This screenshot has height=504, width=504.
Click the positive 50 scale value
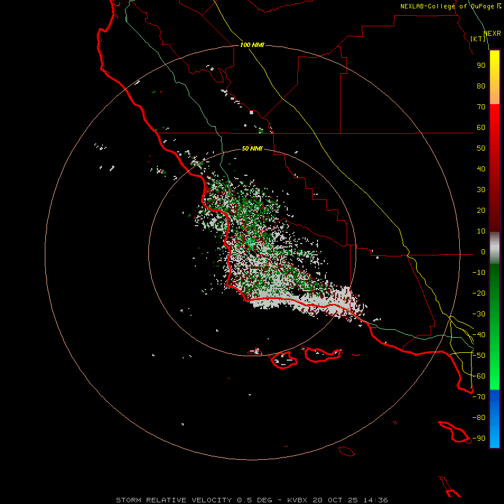tap(481, 148)
